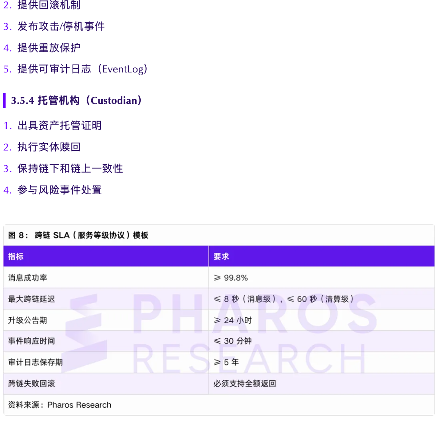The height and width of the screenshot is (422, 440).
Task: Click the section heading 3.5.4 托管机构（Custodian）
Action: [x=76, y=101]
